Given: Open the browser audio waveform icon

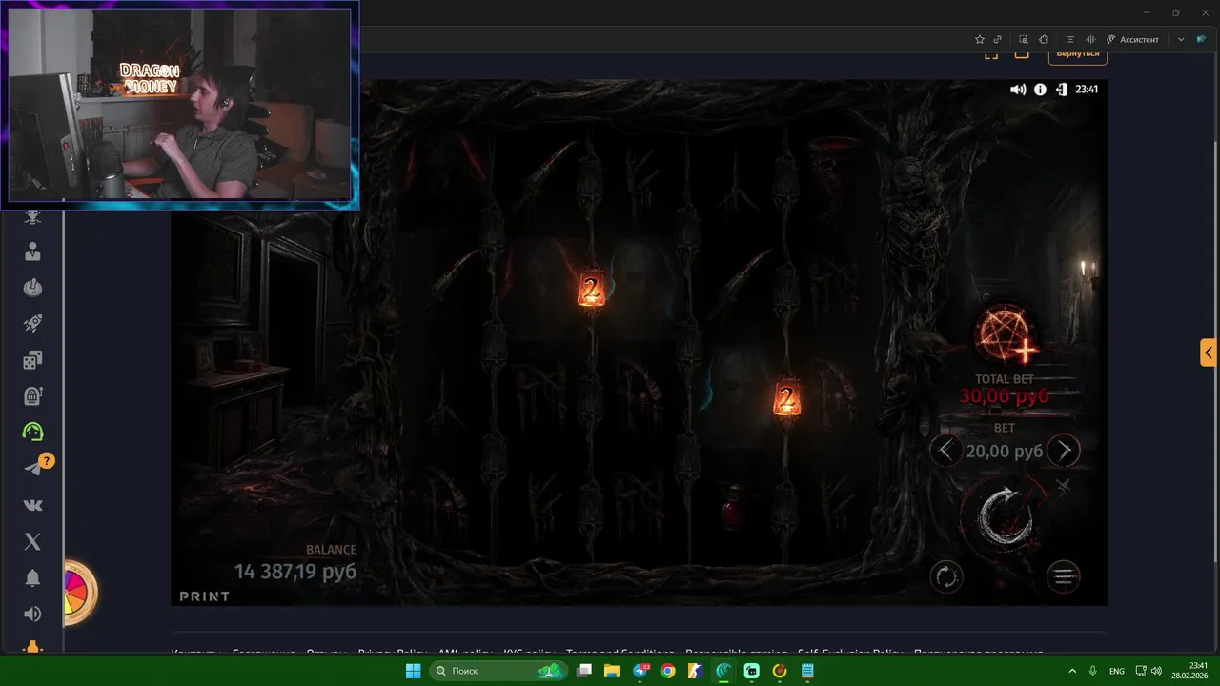Looking at the screenshot, I should [1090, 39].
